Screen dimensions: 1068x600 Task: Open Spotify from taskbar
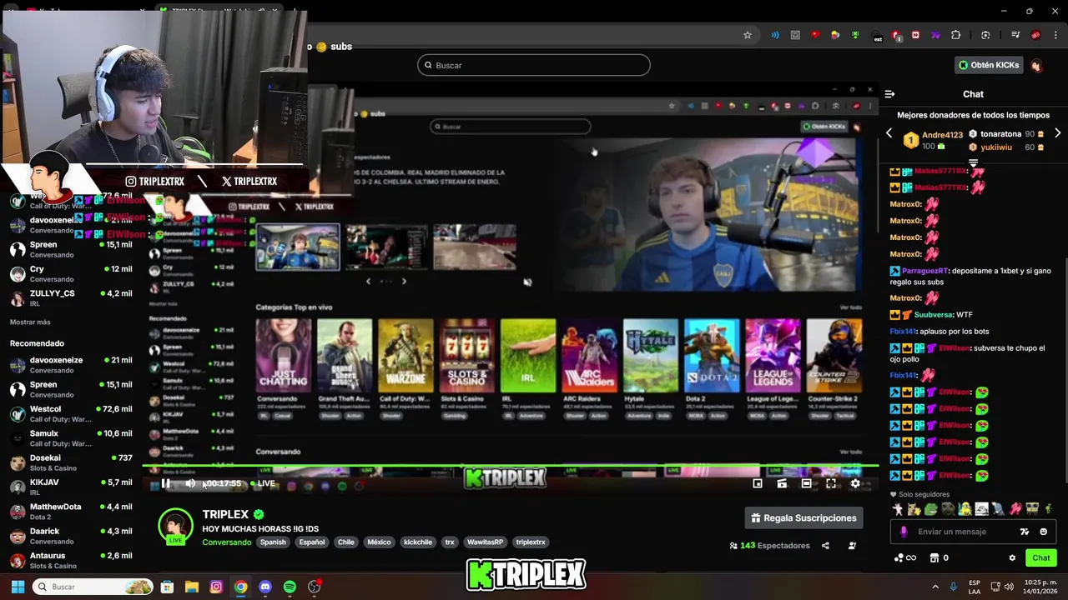coord(290,587)
